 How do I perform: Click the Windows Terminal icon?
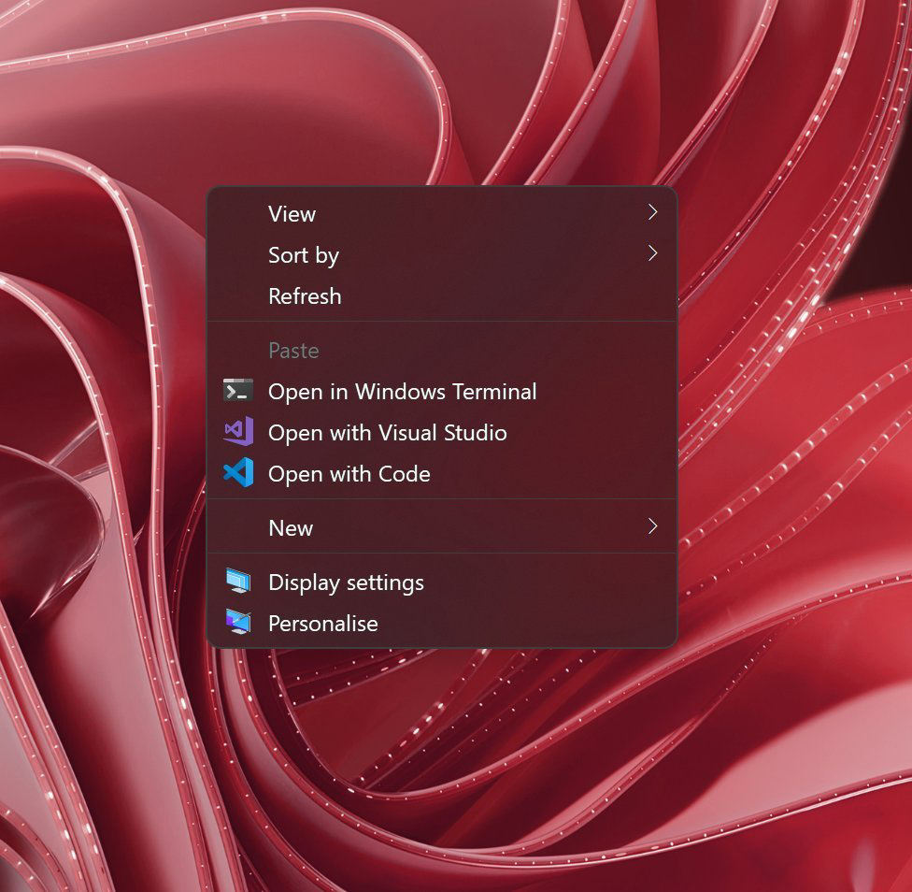(x=236, y=391)
